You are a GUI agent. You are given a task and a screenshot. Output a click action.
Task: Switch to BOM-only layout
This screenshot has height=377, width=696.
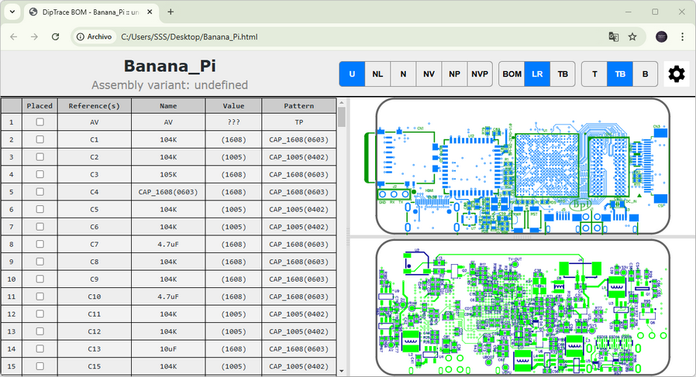tap(512, 74)
